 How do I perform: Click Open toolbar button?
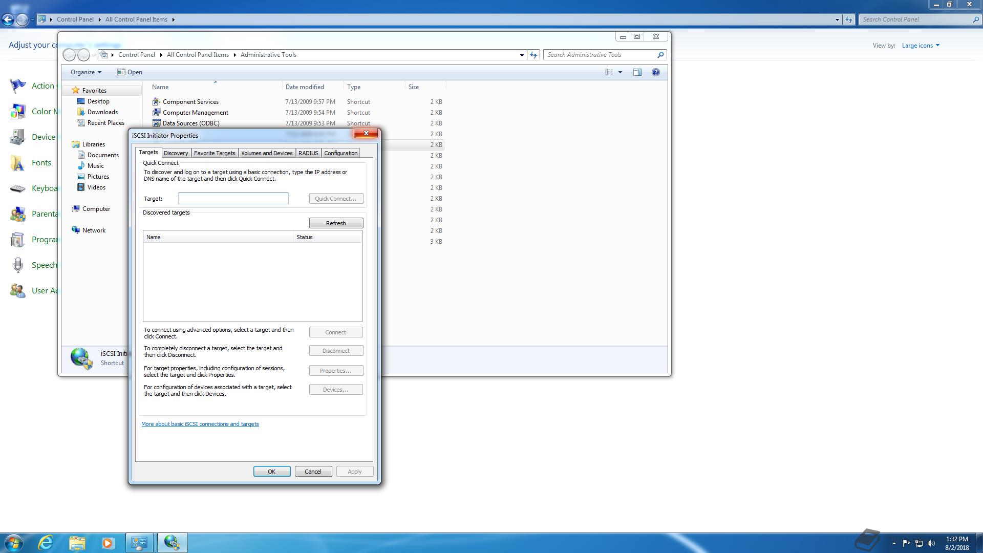(x=130, y=72)
